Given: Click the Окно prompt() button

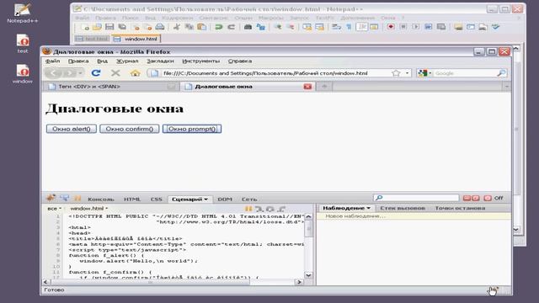Looking at the screenshot, I should (x=192, y=129).
